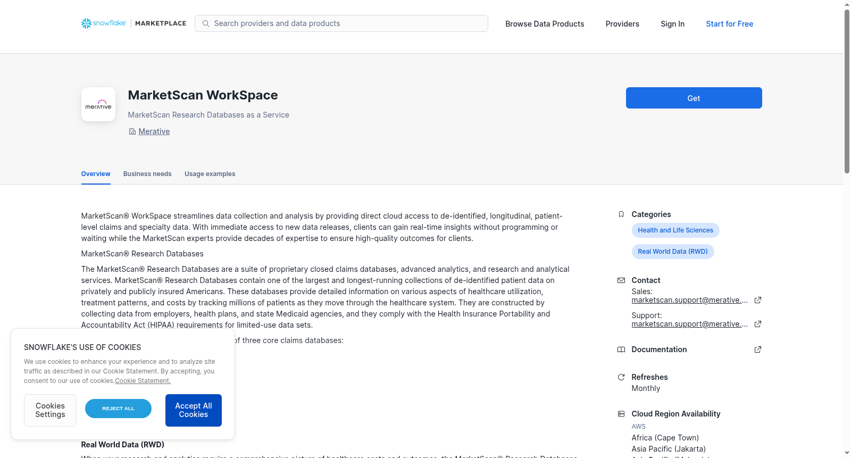This screenshot has height=458, width=851.
Task: Open the Sales email external link icon
Action: point(758,300)
